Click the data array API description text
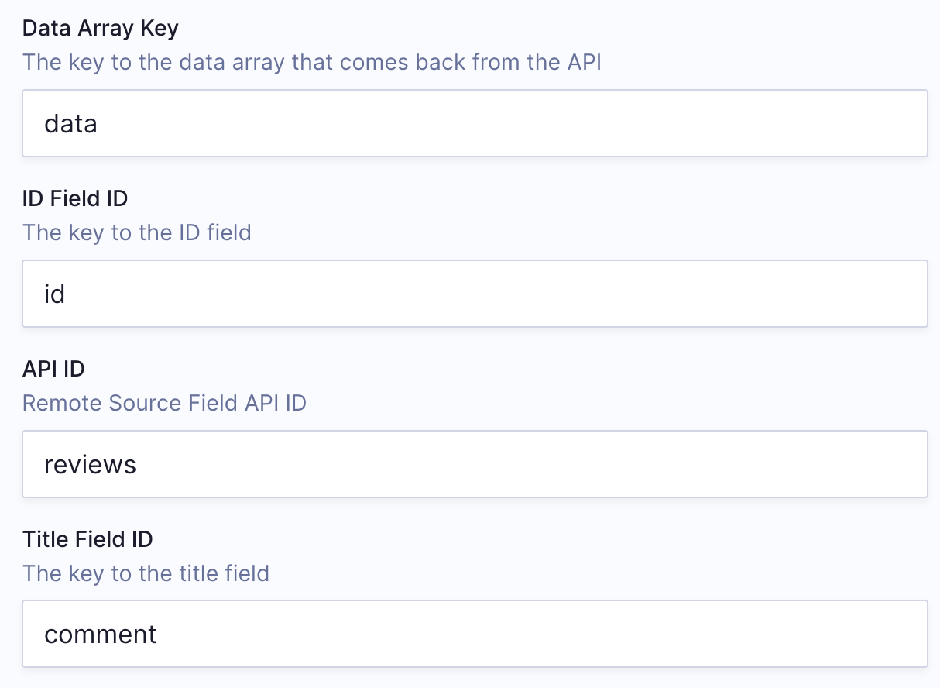This screenshot has height=688, width=940. [x=311, y=62]
